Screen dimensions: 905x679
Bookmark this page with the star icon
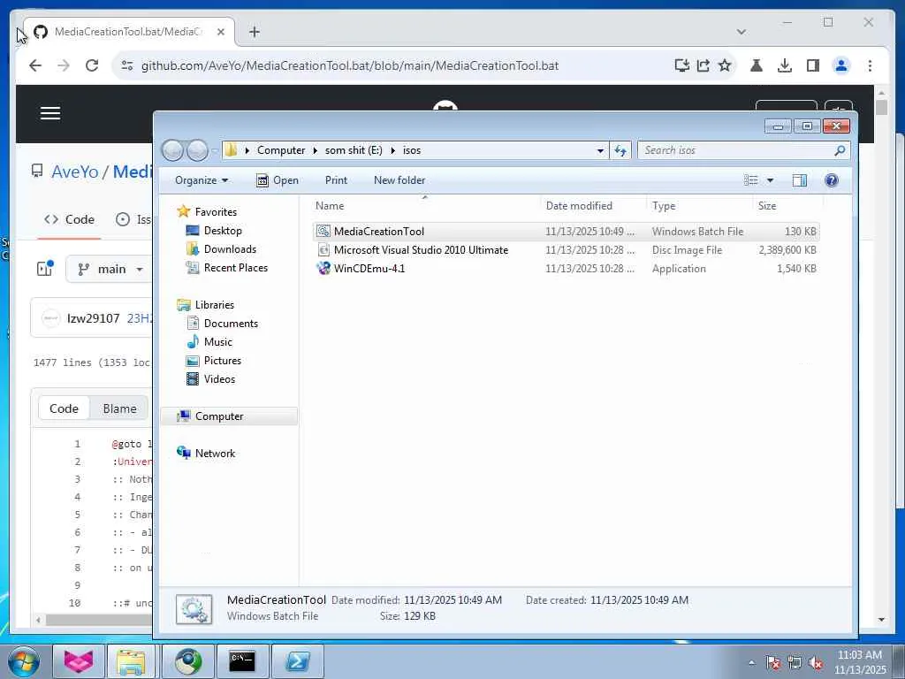725,65
